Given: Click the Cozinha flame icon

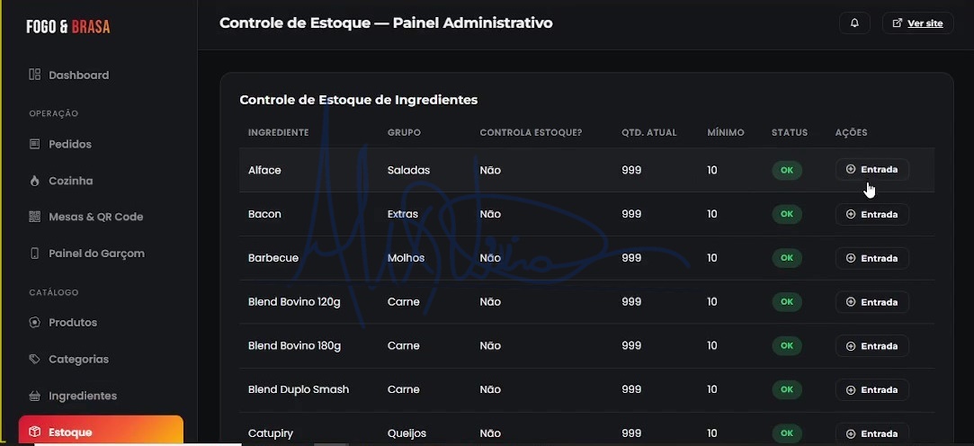Looking at the screenshot, I should tap(35, 181).
